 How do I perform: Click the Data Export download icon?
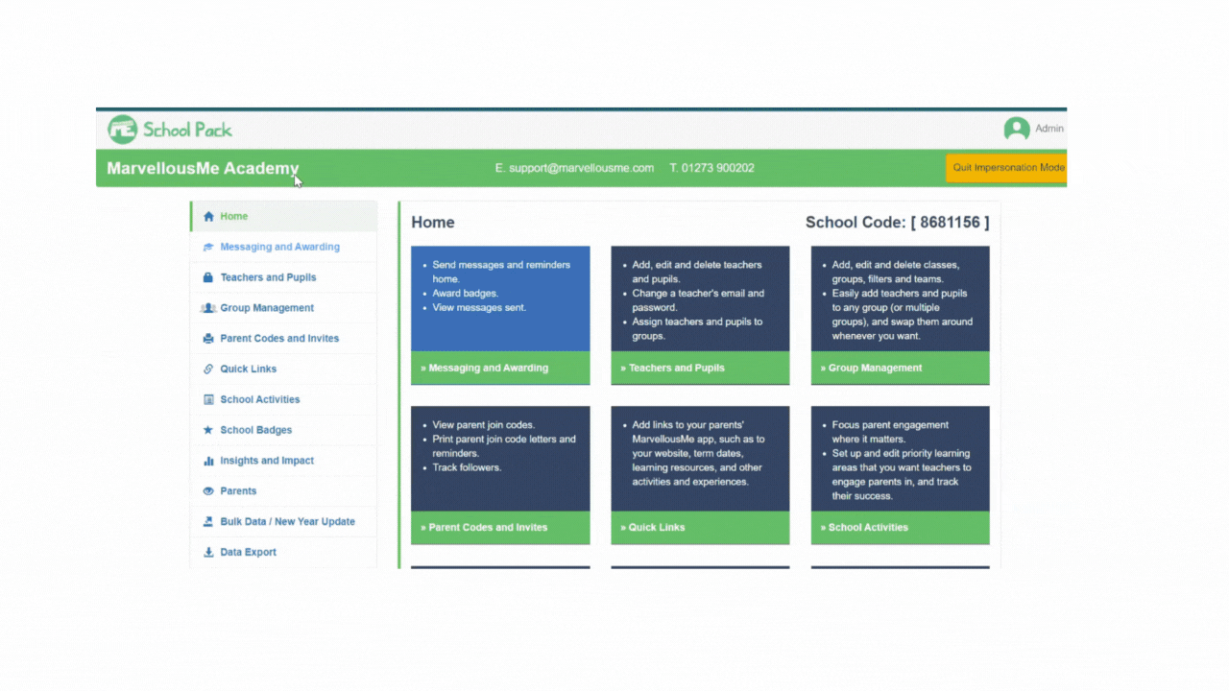click(x=208, y=553)
